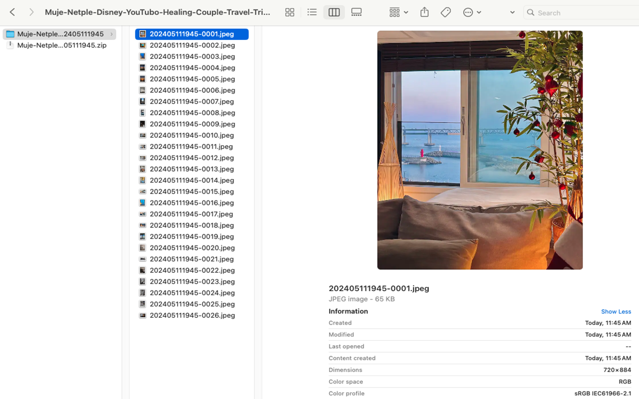639x399 pixels.
Task: Switch to list view
Action: (x=312, y=12)
